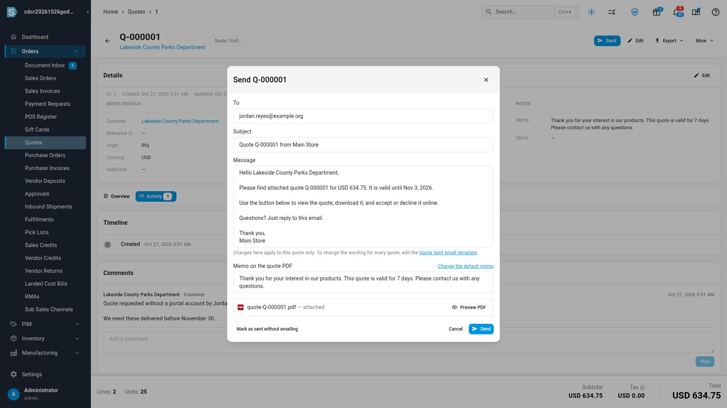Open the checklist tasks icon in header
The image size is (727, 408).
612,12
